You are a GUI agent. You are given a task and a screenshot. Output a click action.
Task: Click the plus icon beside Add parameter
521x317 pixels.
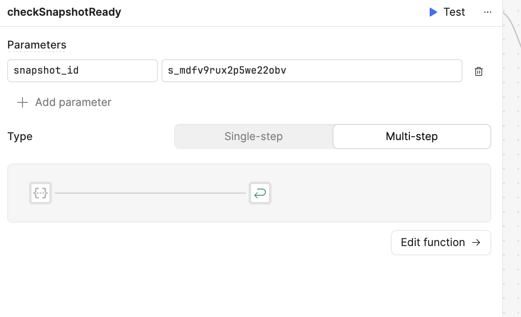22,102
